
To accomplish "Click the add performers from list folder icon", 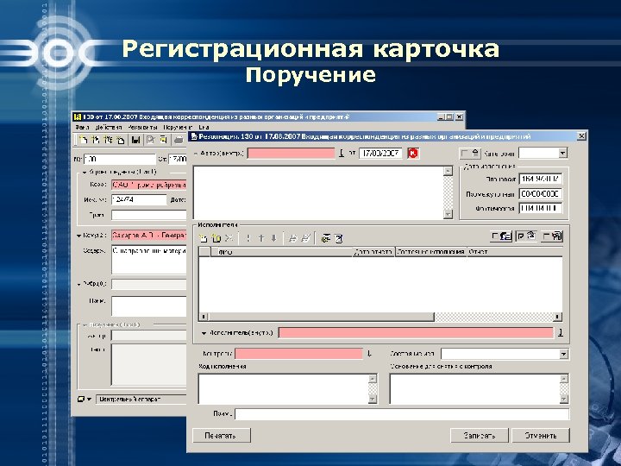I will [x=216, y=238].
